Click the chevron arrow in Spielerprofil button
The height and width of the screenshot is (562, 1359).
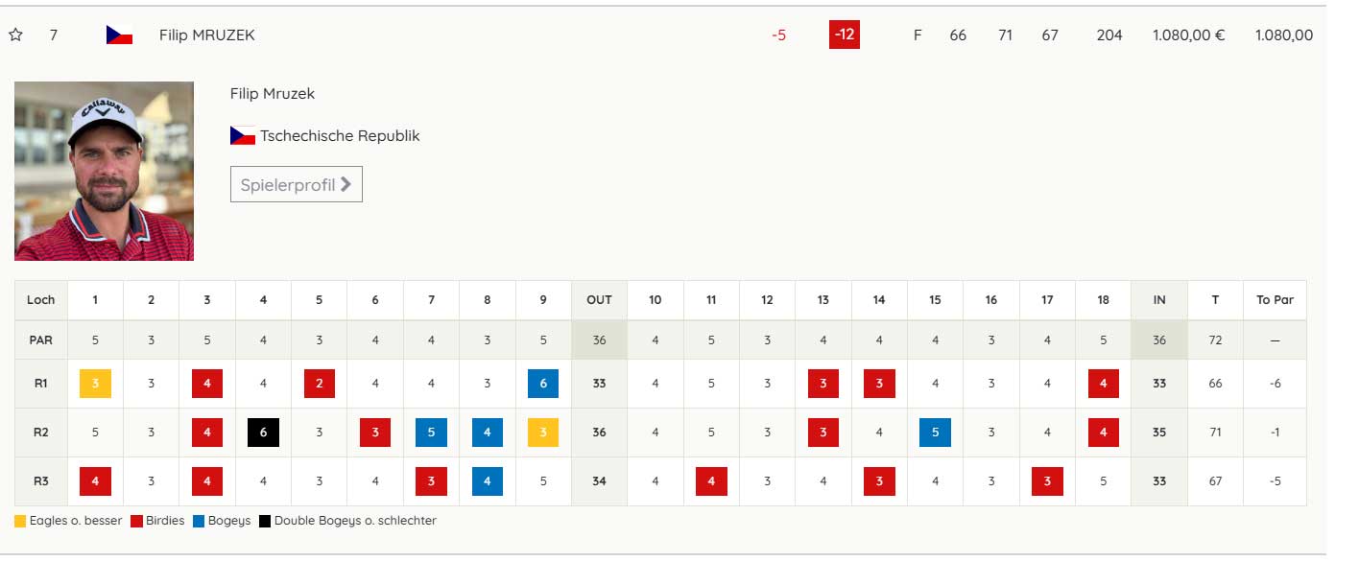pos(346,185)
